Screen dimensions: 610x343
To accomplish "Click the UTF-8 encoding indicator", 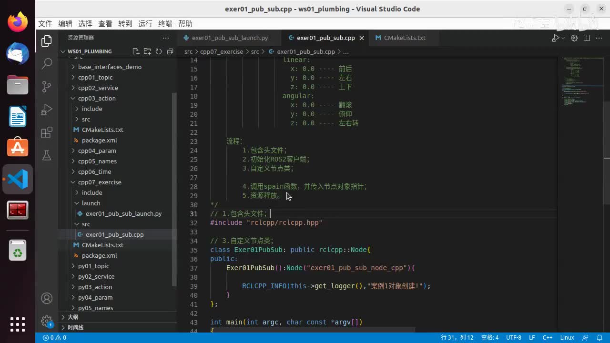I will point(513,337).
